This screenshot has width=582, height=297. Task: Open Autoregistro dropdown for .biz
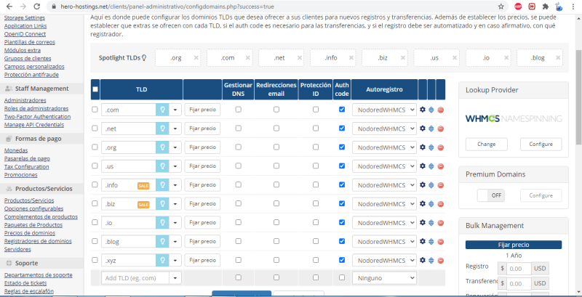384,203
